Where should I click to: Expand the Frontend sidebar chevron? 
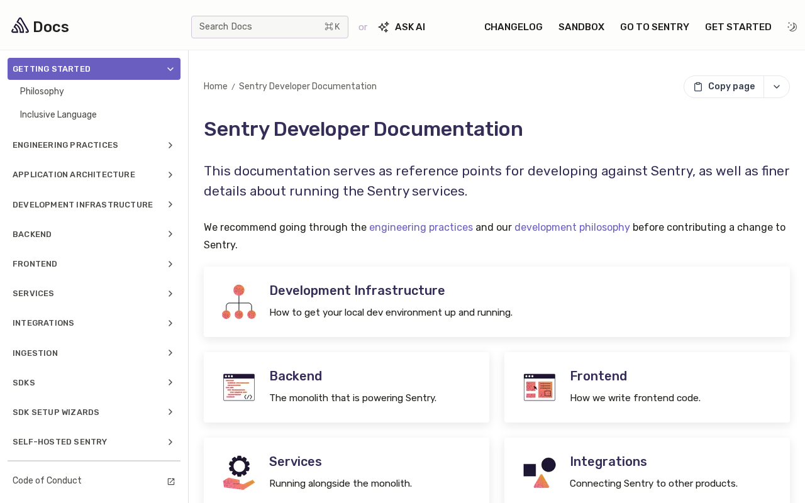coord(170,264)
